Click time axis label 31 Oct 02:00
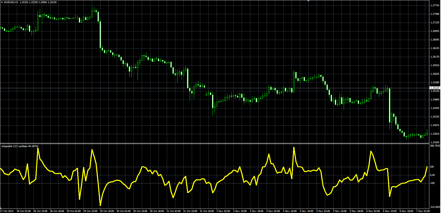 pyautogui.click(x=174, y=211)
